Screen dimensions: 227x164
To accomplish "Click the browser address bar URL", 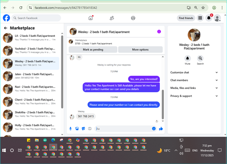I will (x=66, y=8).
